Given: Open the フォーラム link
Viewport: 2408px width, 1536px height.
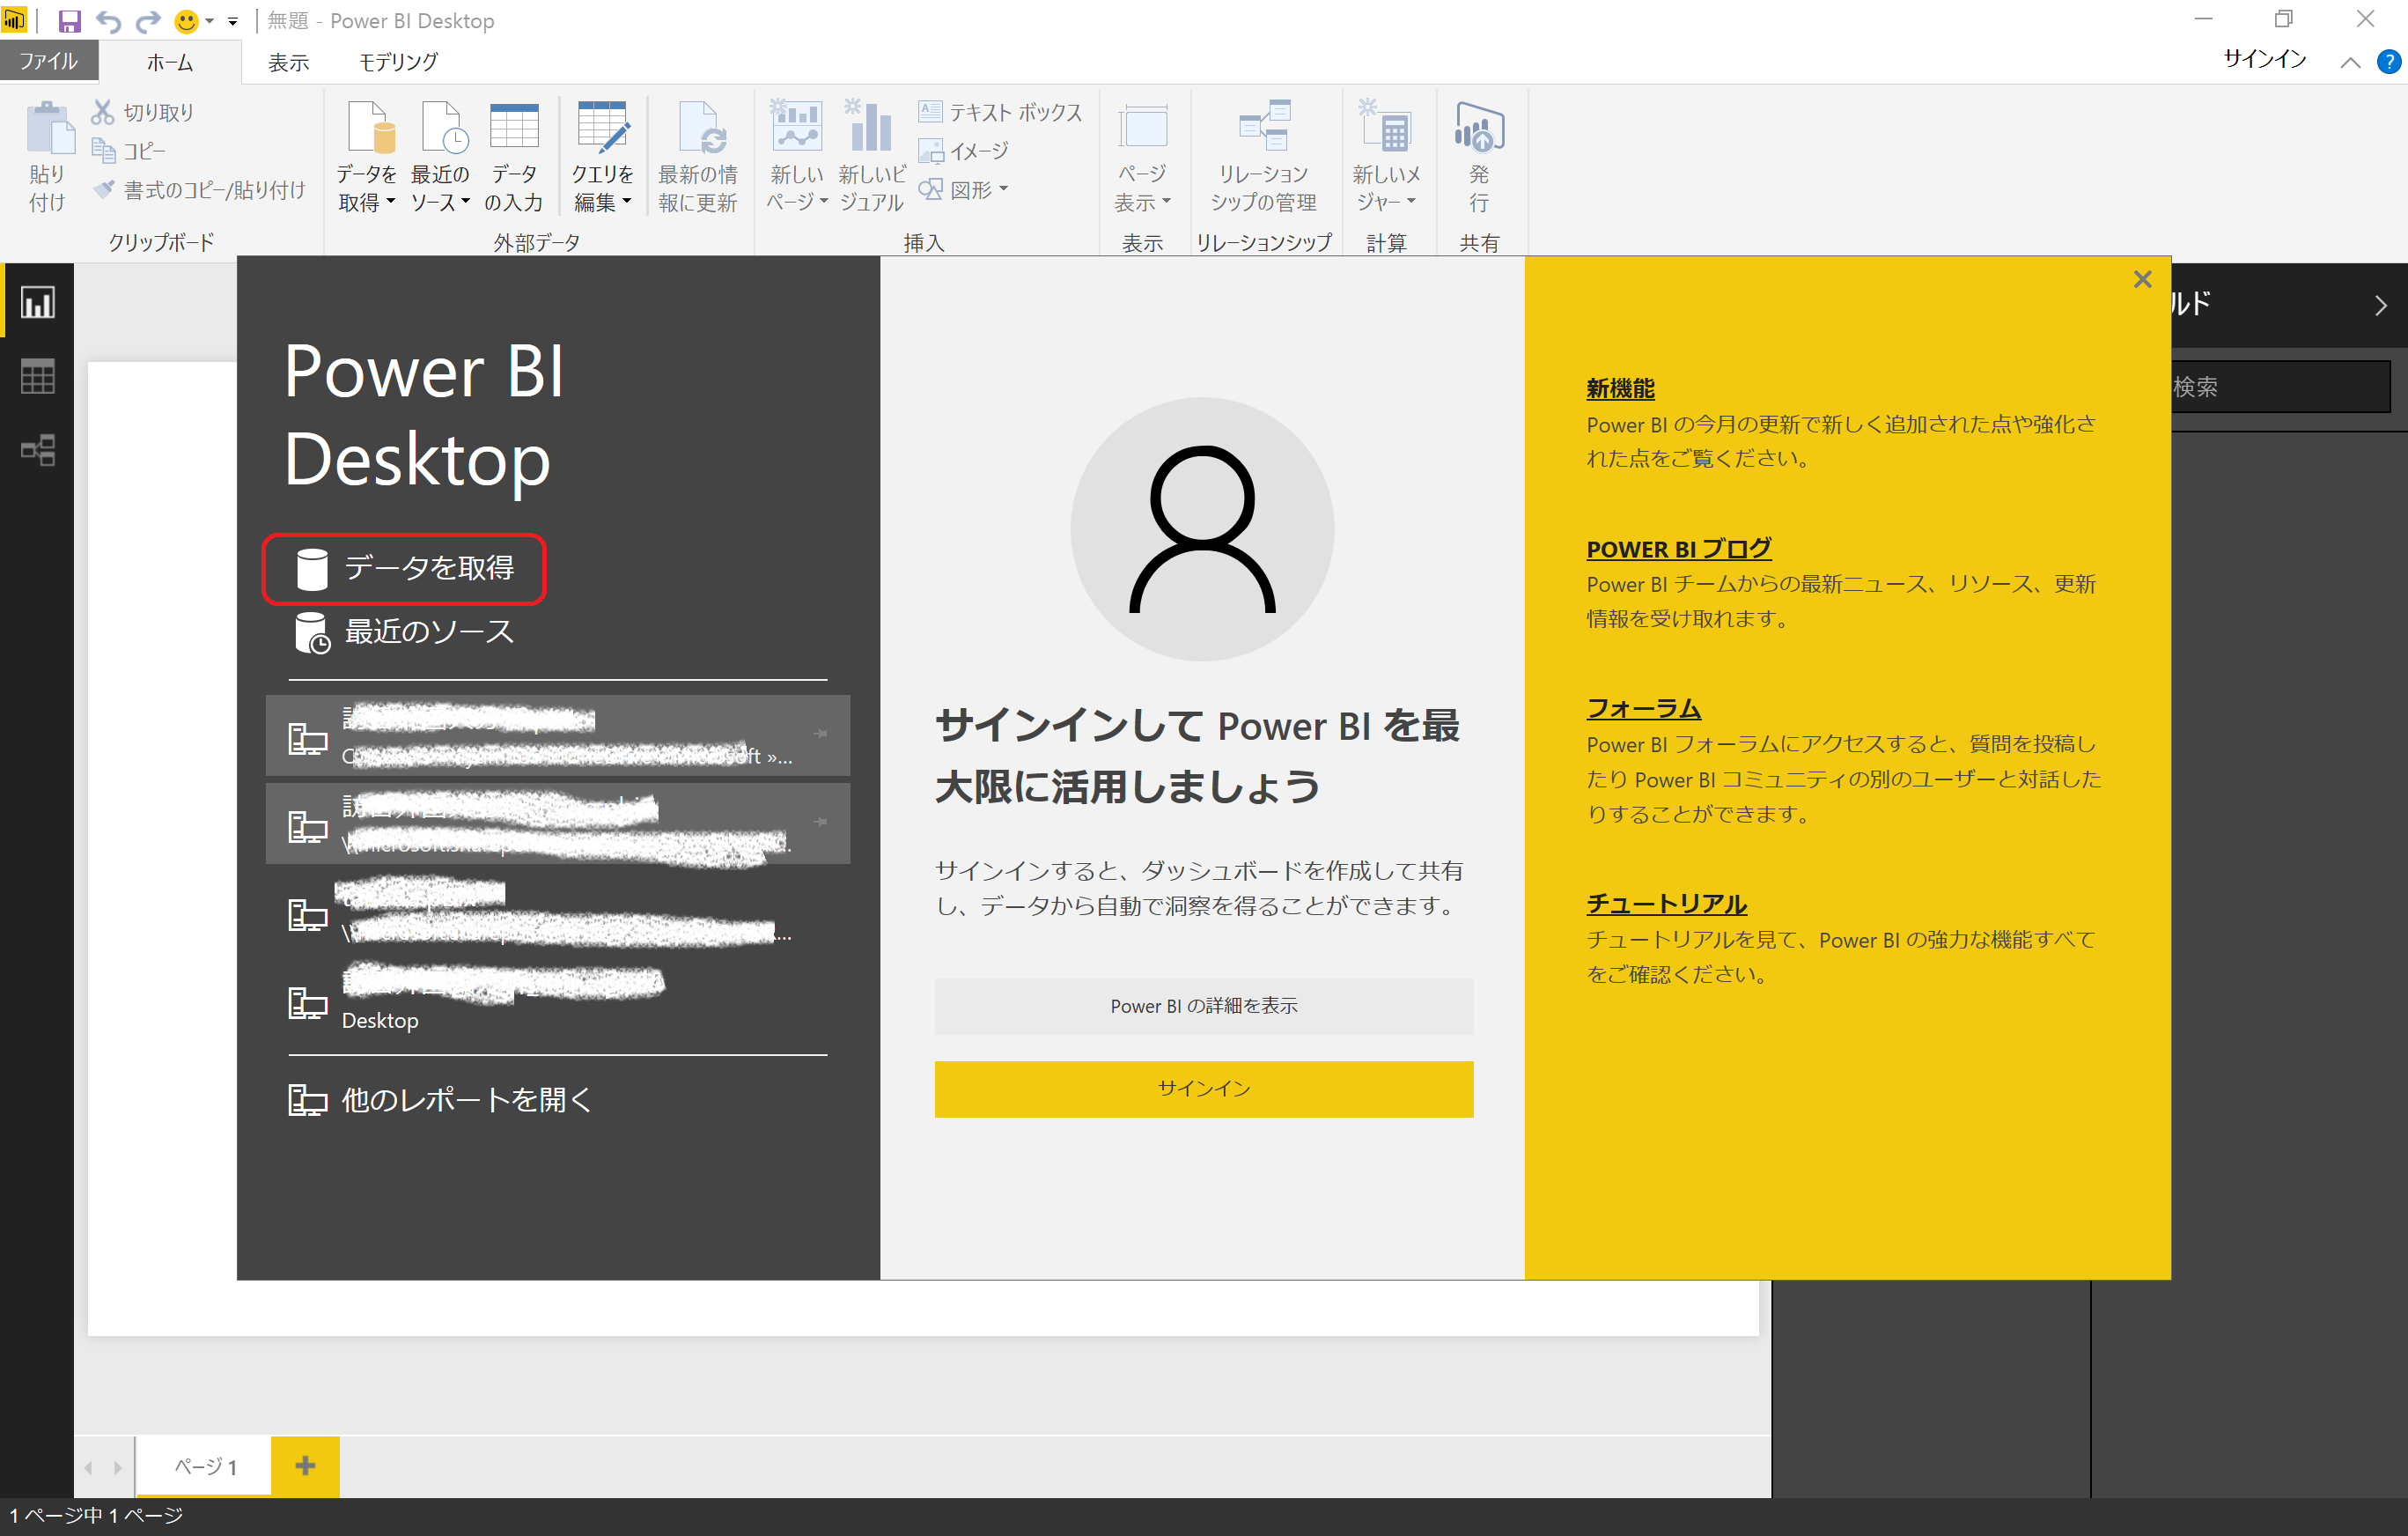Looking at the screenshot, I should click(x=1643, y=708).
